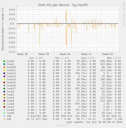Click the loop6 legend label
This screenshot has height=128, width=126.
click(10, 104)
